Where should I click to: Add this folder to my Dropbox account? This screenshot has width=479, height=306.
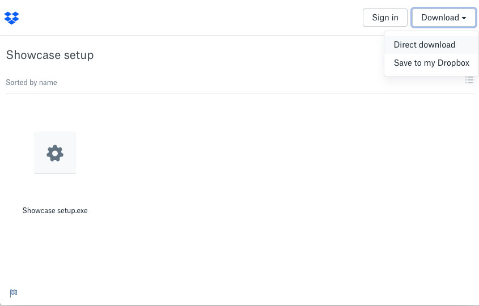click(431, 63)
